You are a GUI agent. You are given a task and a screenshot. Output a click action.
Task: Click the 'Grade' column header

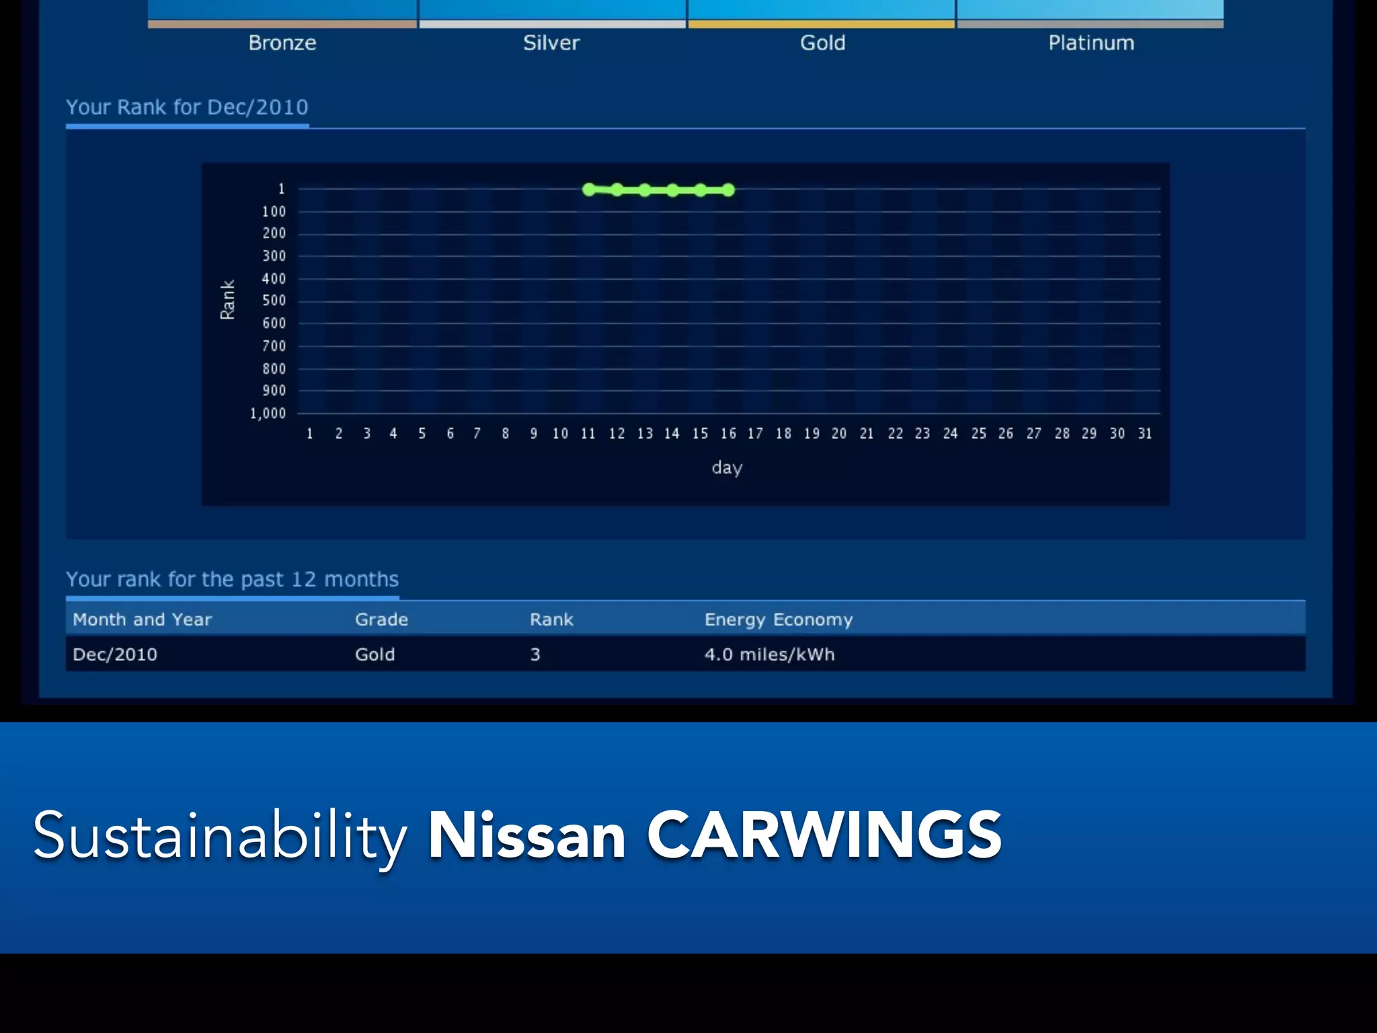point(381,619)
